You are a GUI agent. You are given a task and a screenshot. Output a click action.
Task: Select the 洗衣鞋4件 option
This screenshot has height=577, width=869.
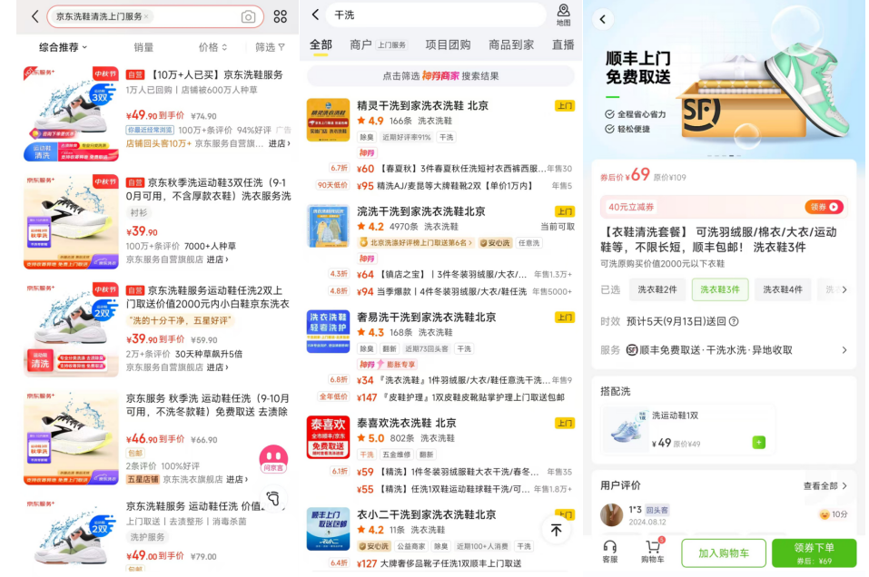point(782,289)
